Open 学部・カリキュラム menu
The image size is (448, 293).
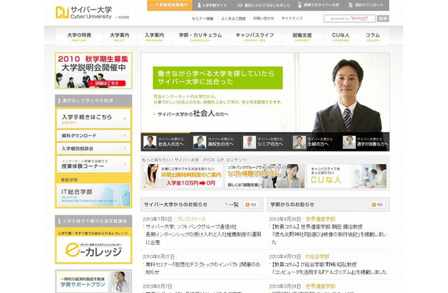click(200, 37)
